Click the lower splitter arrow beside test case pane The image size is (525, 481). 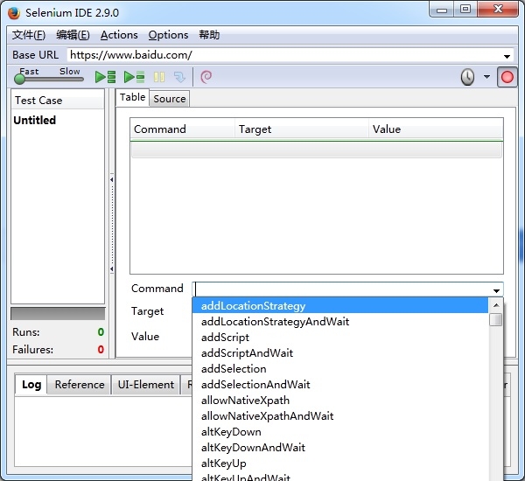pyautogui.click(x=111, y=269)
